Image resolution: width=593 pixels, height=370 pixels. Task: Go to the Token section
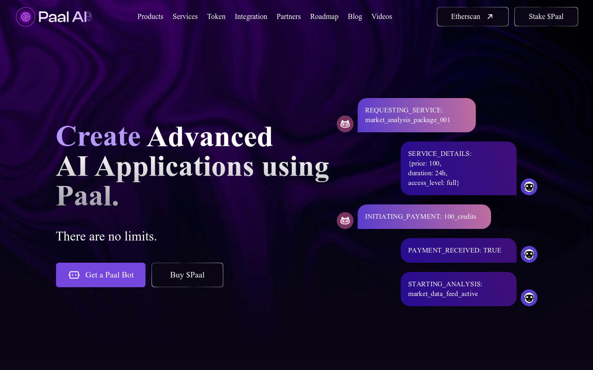216,17
